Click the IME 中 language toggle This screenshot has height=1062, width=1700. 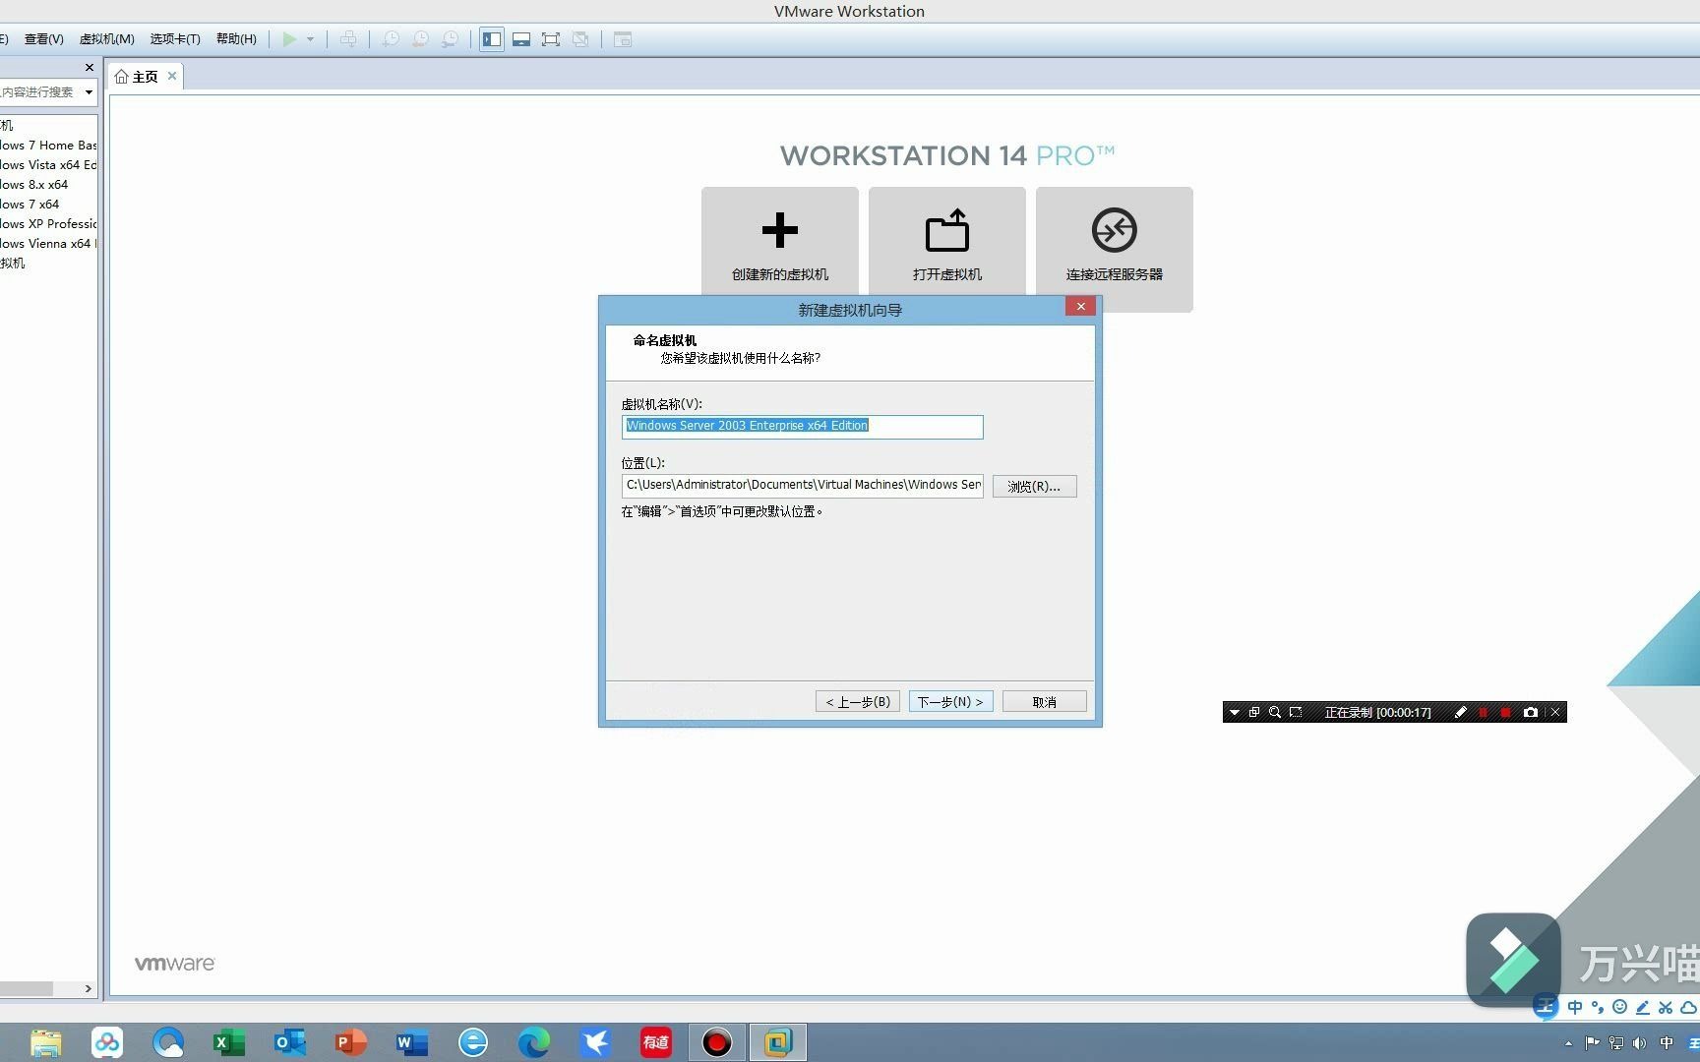[1575, 1007]
